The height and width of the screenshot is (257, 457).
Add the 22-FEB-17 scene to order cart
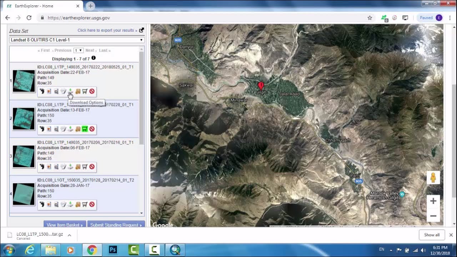[85, 91]
